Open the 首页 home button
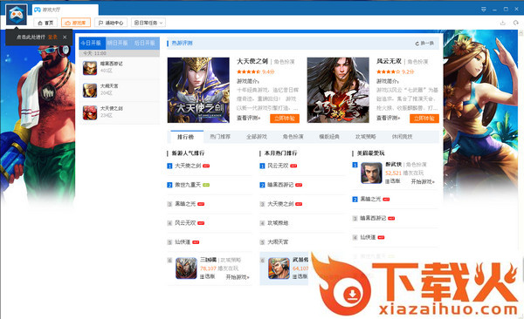Screen dimensions: 524x319 click(45, 23)
